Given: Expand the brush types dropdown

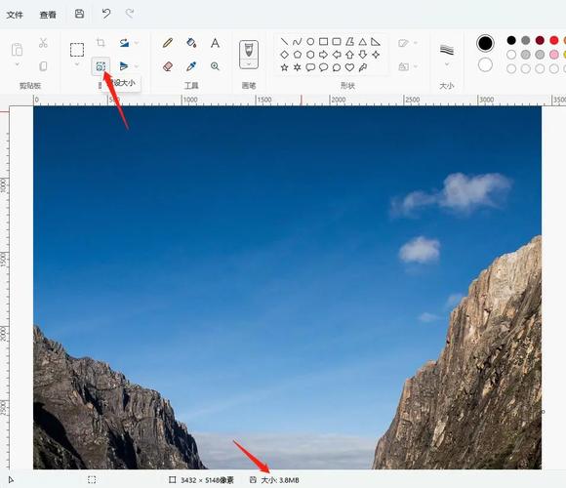Looking at the screenshot, I should click(x=249, y=63).
